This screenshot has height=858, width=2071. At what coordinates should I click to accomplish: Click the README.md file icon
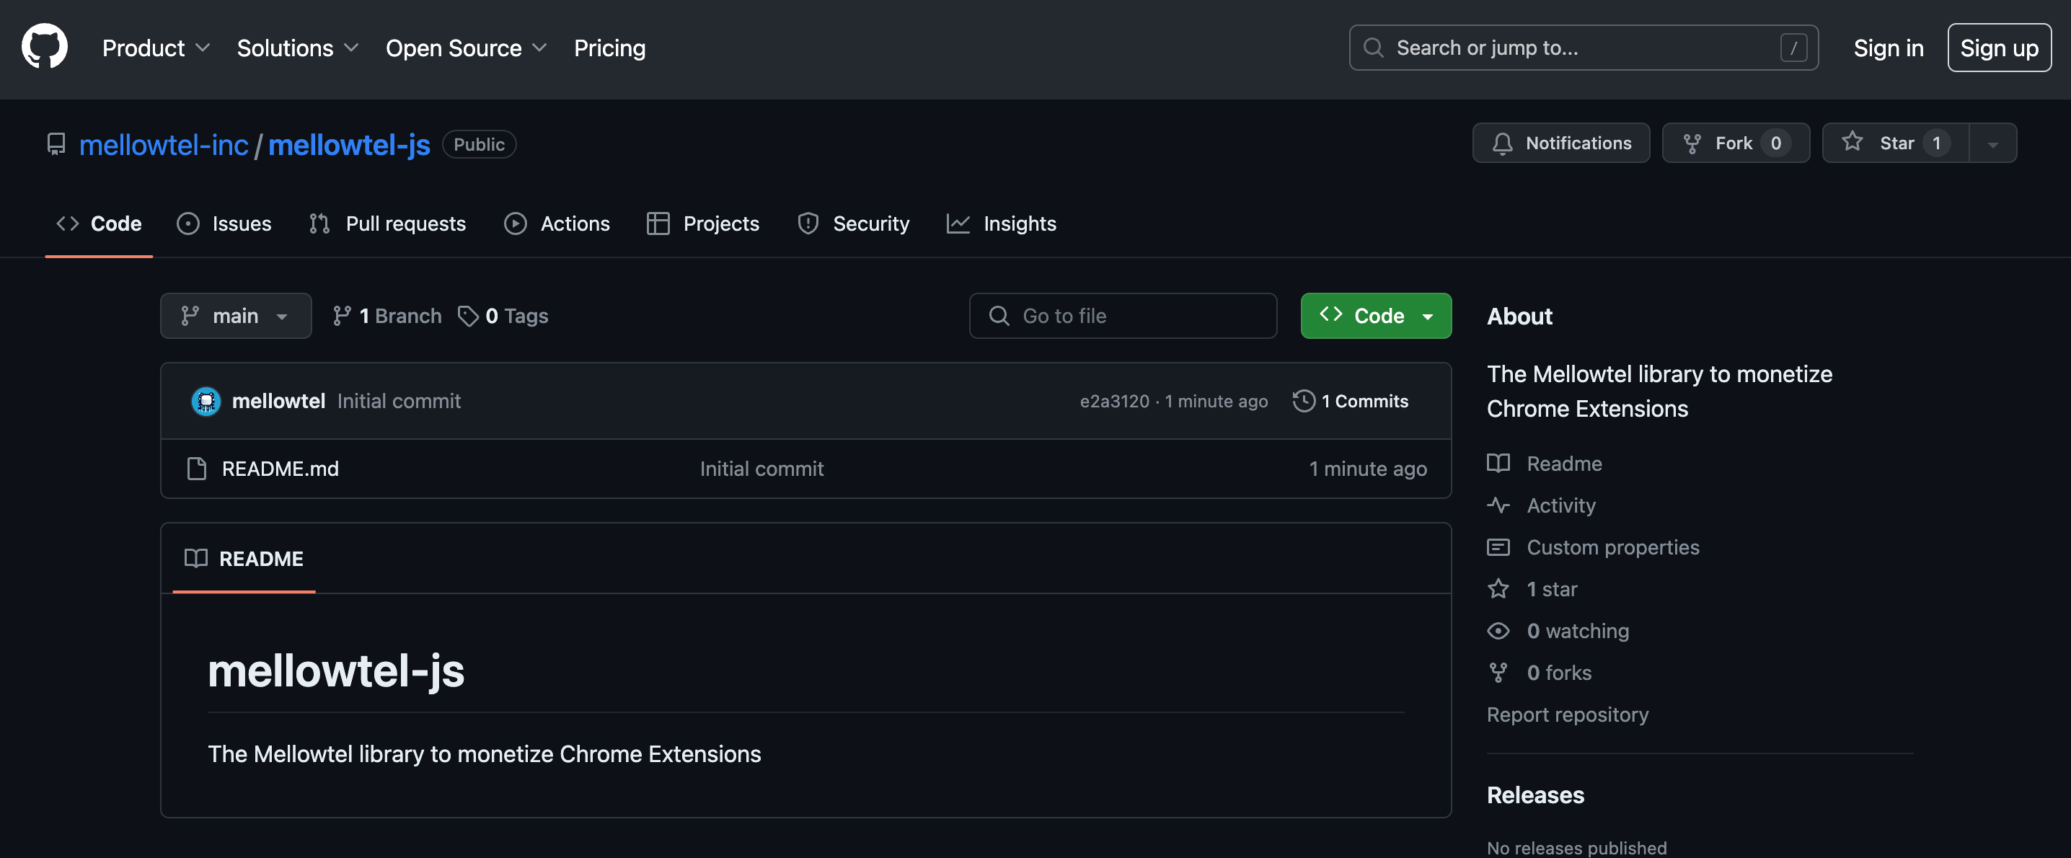(196, 469)
